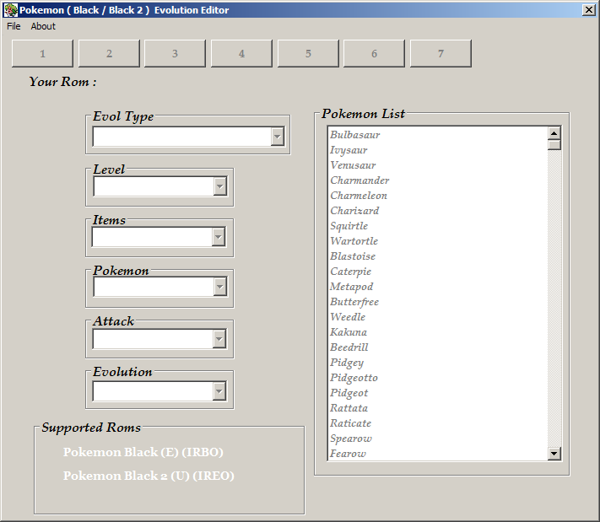This screenshot has width=600, height=522.
Task: Choose Butterfree from the Pokemon List
Action: [354, 302]
